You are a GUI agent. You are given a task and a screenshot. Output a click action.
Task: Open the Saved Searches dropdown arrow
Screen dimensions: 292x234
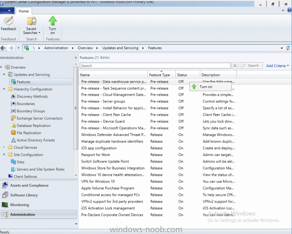(x=39, y=33)
